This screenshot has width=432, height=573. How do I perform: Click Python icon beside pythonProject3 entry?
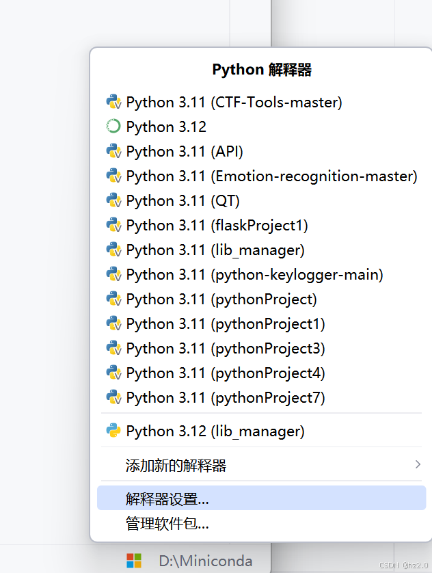113,348
